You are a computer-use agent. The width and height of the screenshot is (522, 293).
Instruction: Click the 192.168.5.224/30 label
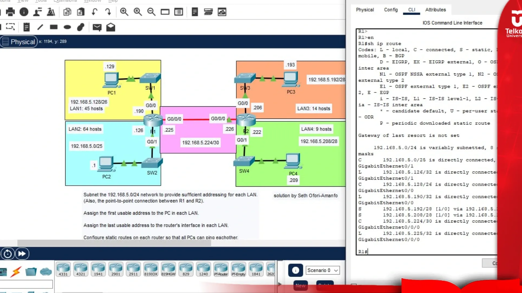[x=200, y=143]
